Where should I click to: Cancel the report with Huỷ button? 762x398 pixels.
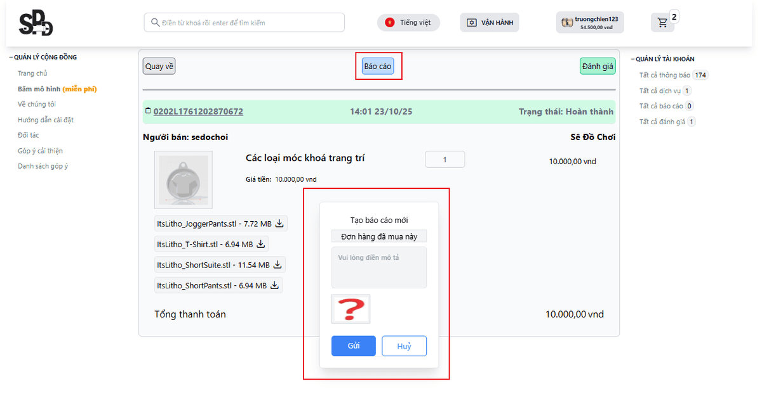pos(404,346)
